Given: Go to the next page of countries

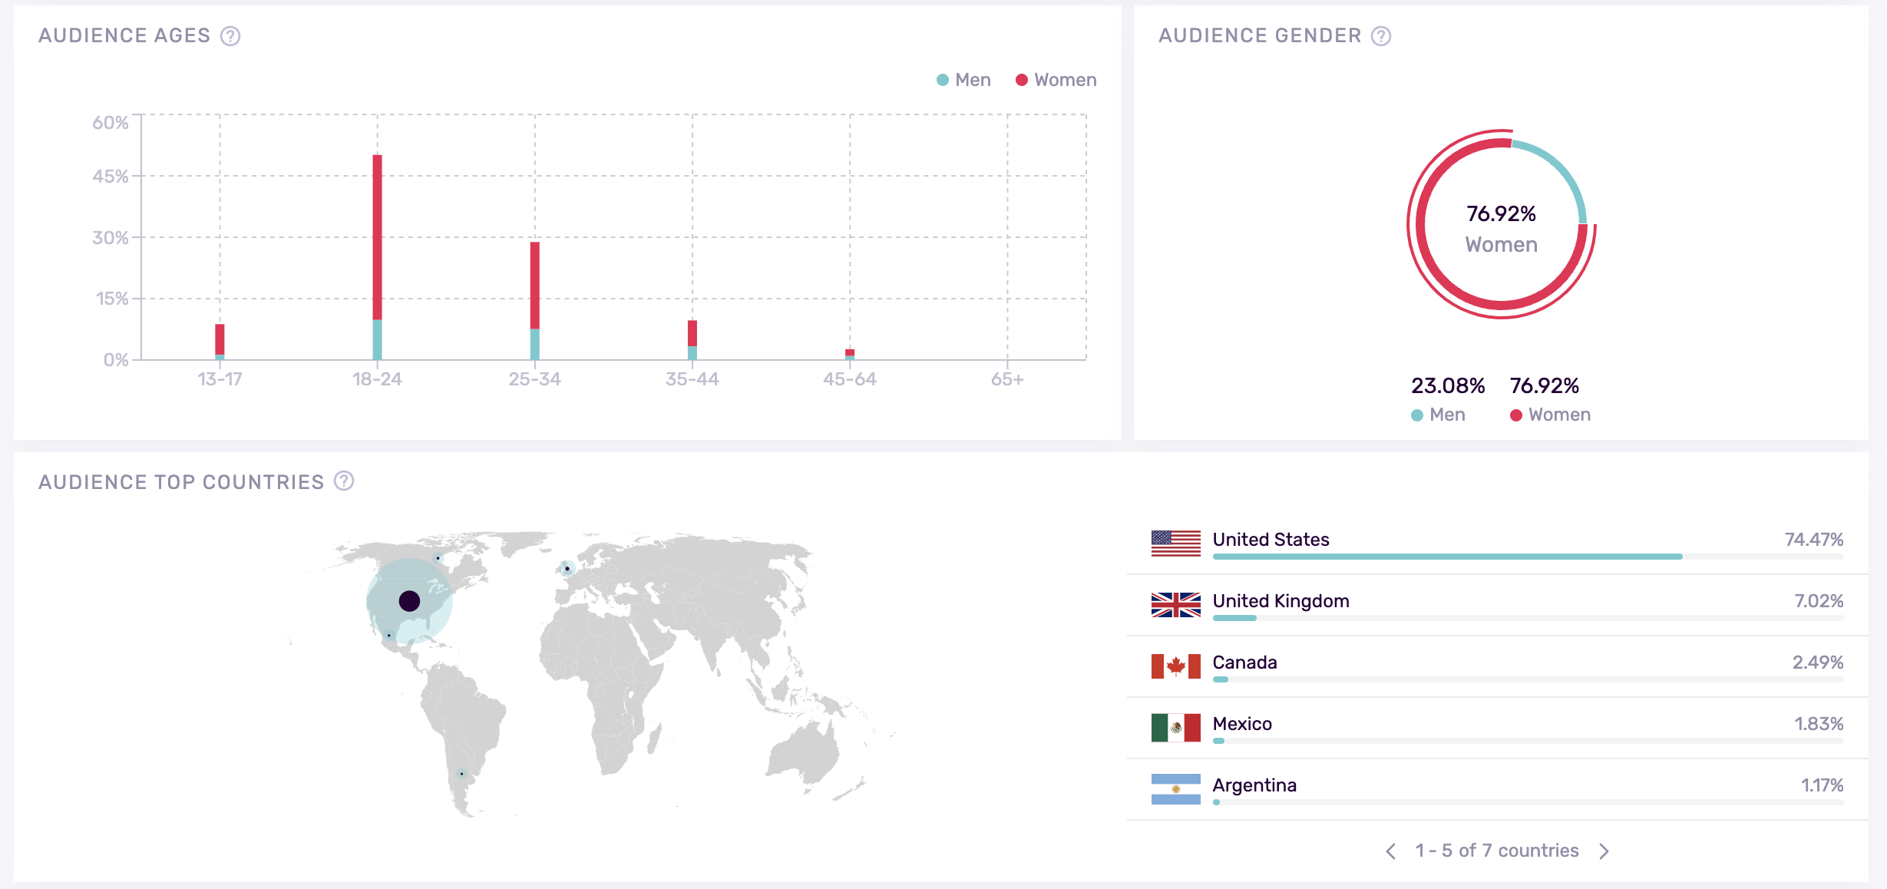Looking at the screenshot, I should [x=1604, y=851].
